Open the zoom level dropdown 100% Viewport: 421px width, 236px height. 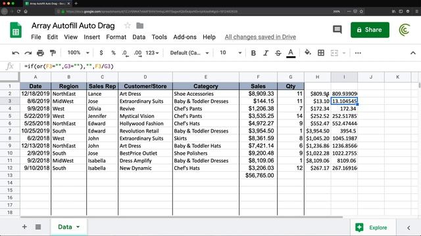click(x=78, y=52)
